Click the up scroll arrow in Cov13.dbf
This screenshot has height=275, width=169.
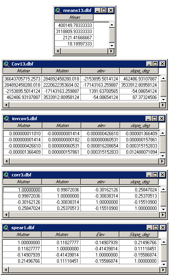pos(163,78)
